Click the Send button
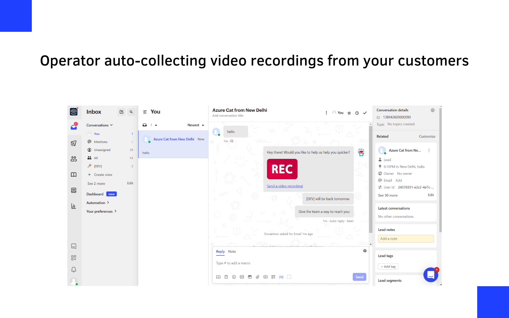The height and width of the screenshot is (318, 509). 359,277
